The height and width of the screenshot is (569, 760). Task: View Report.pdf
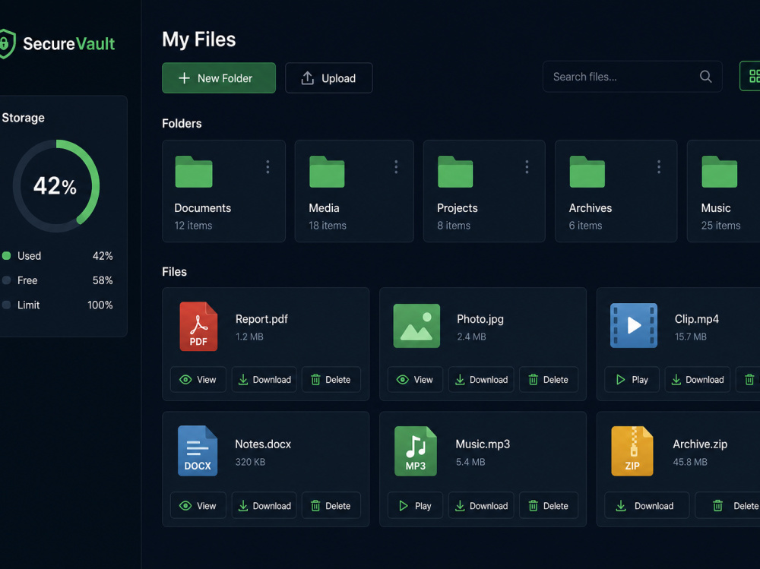click(x=198, y=380)
